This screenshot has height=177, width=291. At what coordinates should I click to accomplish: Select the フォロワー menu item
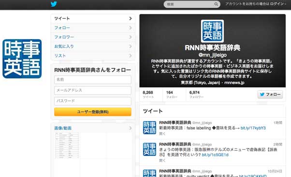pyautogui.click(x=93, y=37)
